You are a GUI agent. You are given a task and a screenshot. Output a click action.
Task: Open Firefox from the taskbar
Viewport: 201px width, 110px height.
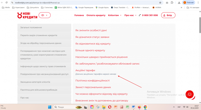tap(139, 107)
